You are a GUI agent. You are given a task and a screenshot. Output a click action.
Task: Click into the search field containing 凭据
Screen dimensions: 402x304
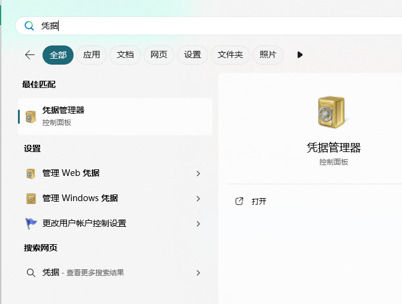[208, 26]
